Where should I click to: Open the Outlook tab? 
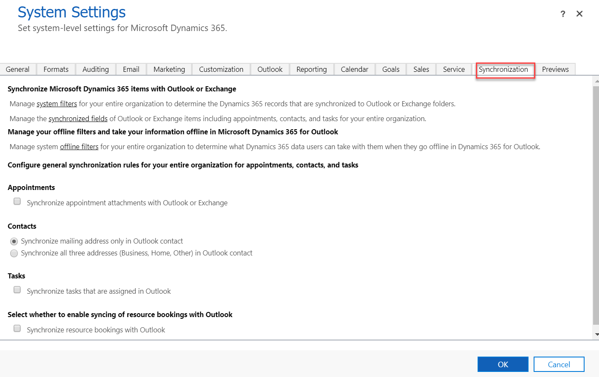pos(270,69)
